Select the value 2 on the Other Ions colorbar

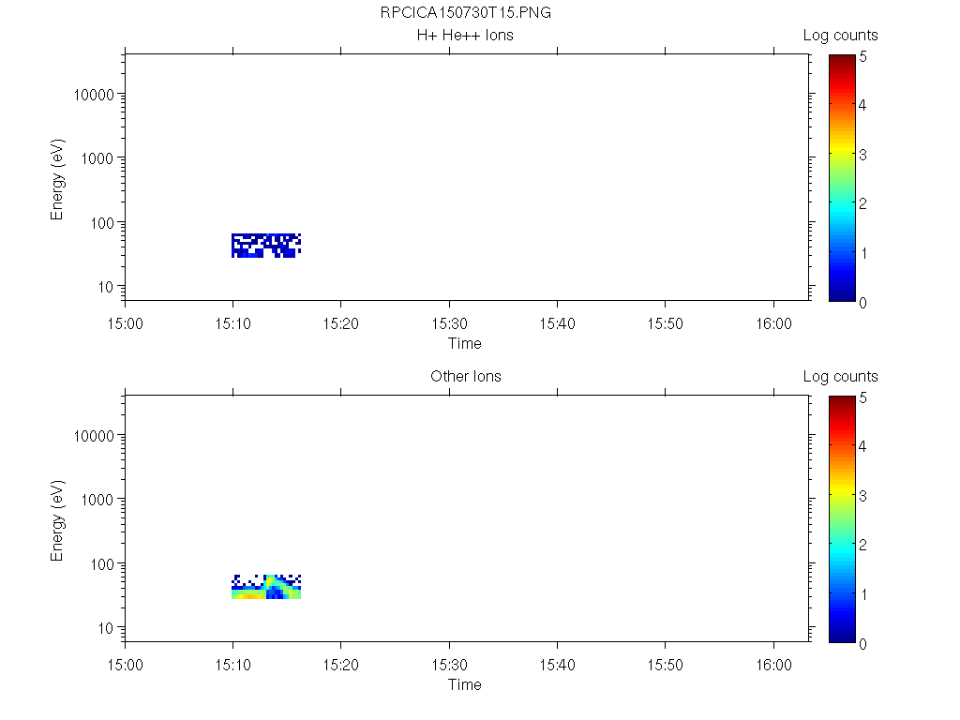pos(862,545)
